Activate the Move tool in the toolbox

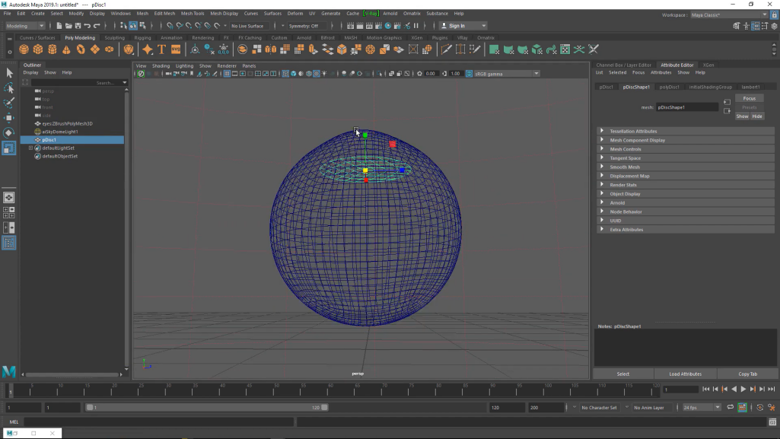pos(9,118)
